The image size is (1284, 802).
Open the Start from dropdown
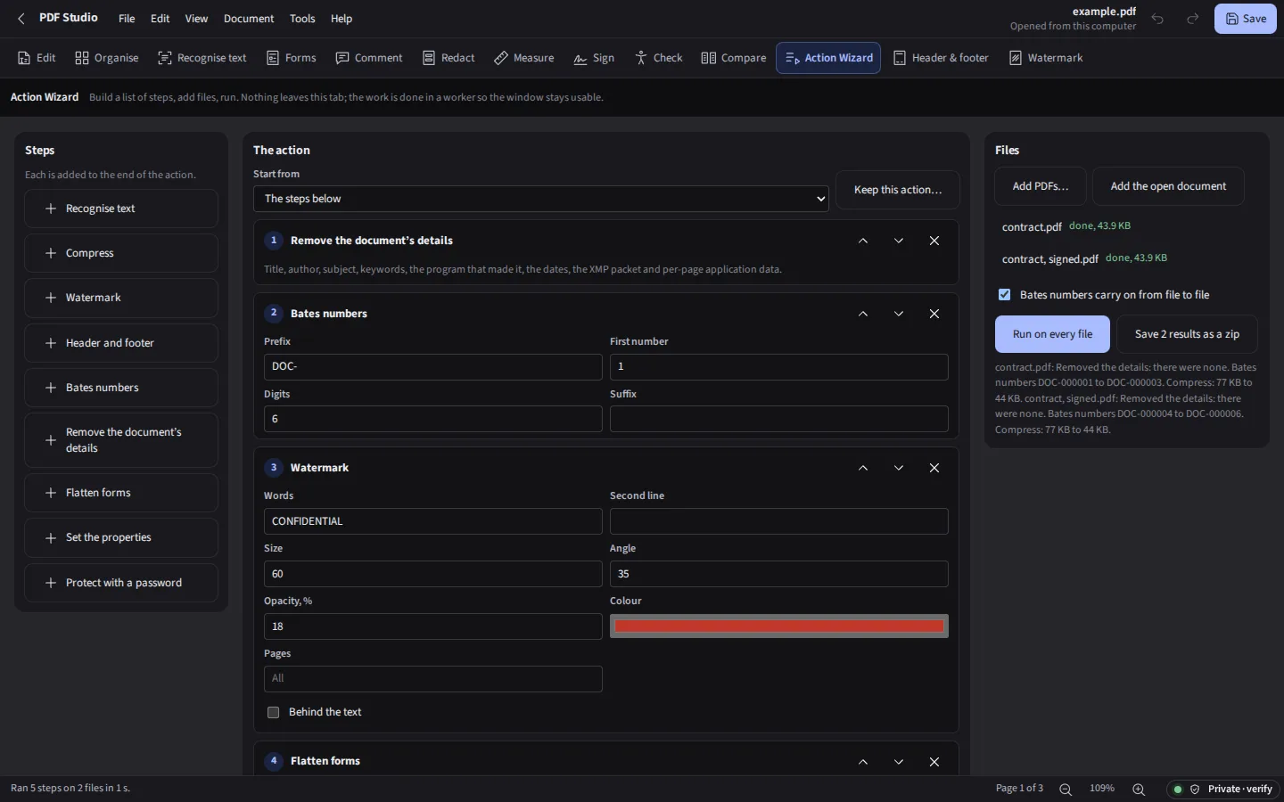click(541, 199)
